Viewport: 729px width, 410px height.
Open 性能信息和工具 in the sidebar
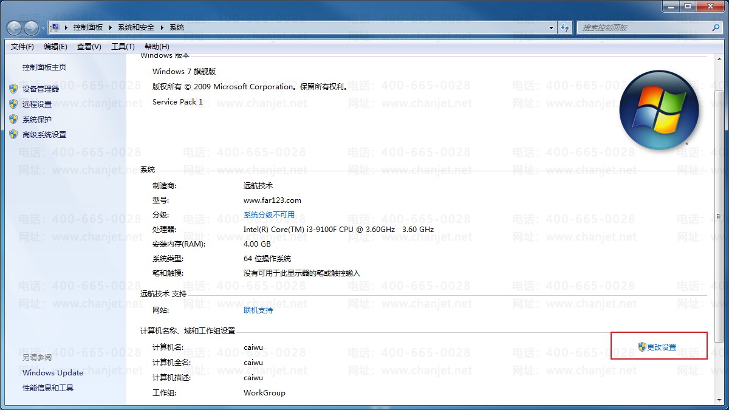pyautogui.click(x=48, y=388)
